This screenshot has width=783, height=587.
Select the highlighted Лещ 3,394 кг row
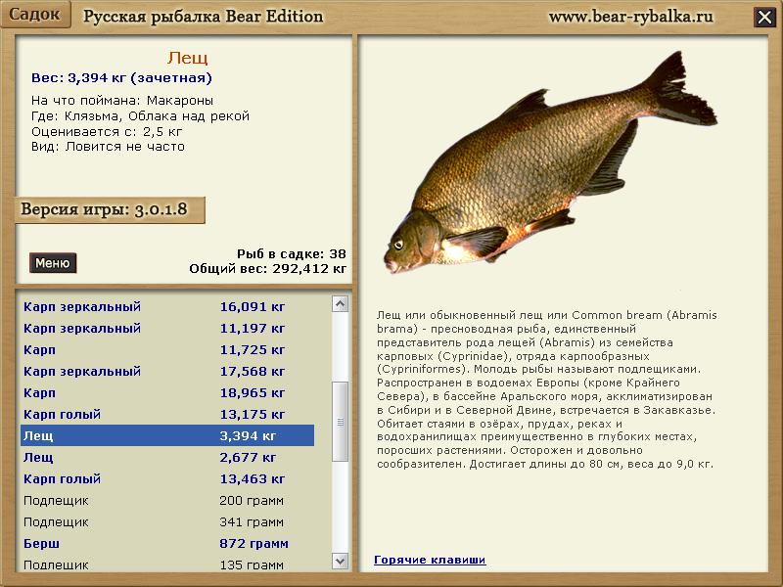tap(166, 436)
